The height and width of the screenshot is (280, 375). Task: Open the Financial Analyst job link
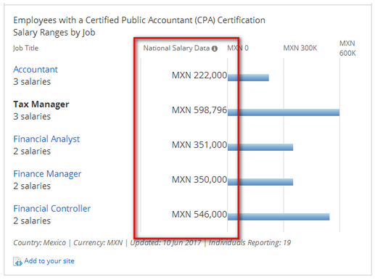pos(46,139)
